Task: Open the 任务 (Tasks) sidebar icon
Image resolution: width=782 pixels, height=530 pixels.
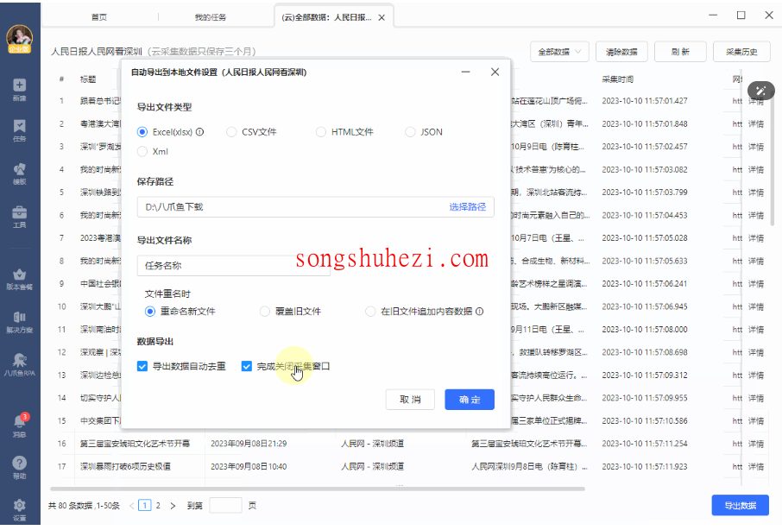Action: coord(20,130)
